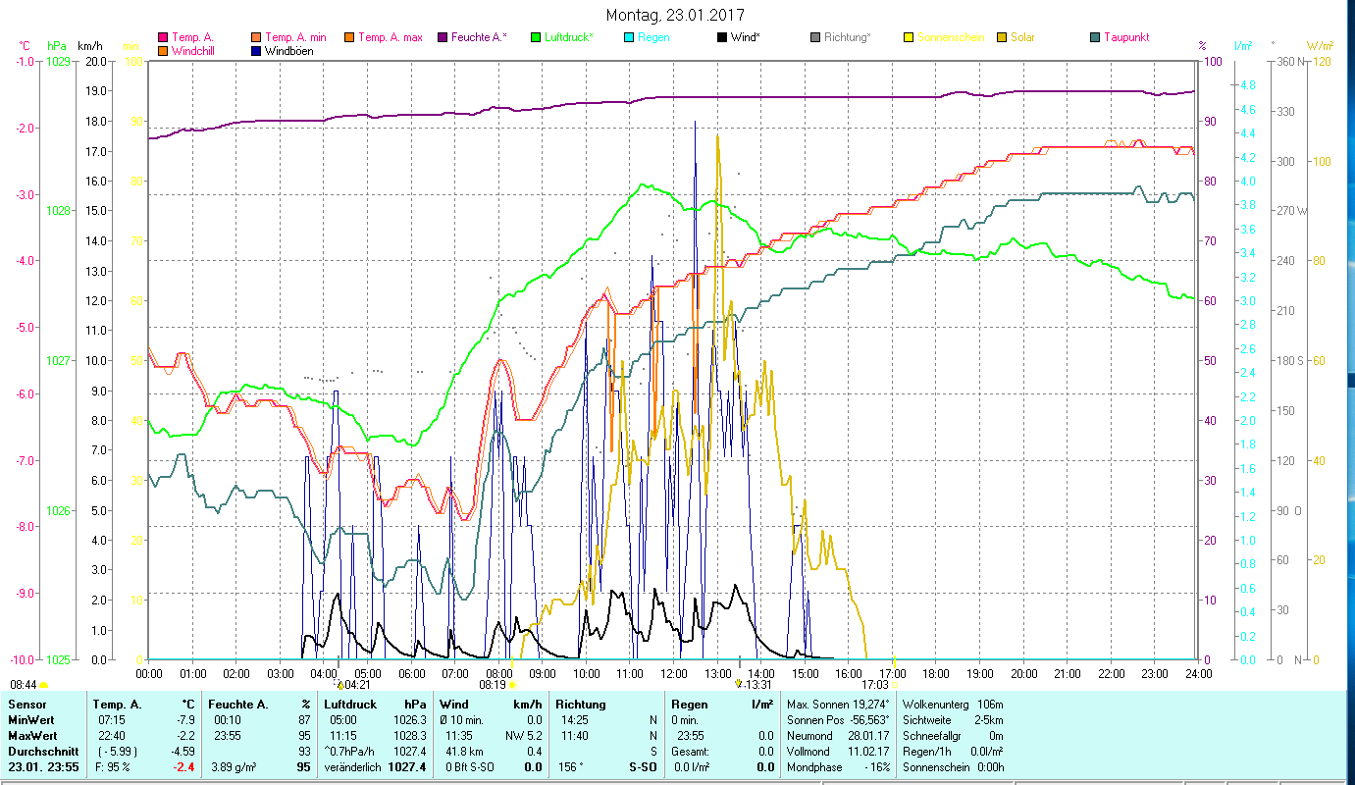Click the MinWert row label
1355x785 pixels.
point(30,720)
